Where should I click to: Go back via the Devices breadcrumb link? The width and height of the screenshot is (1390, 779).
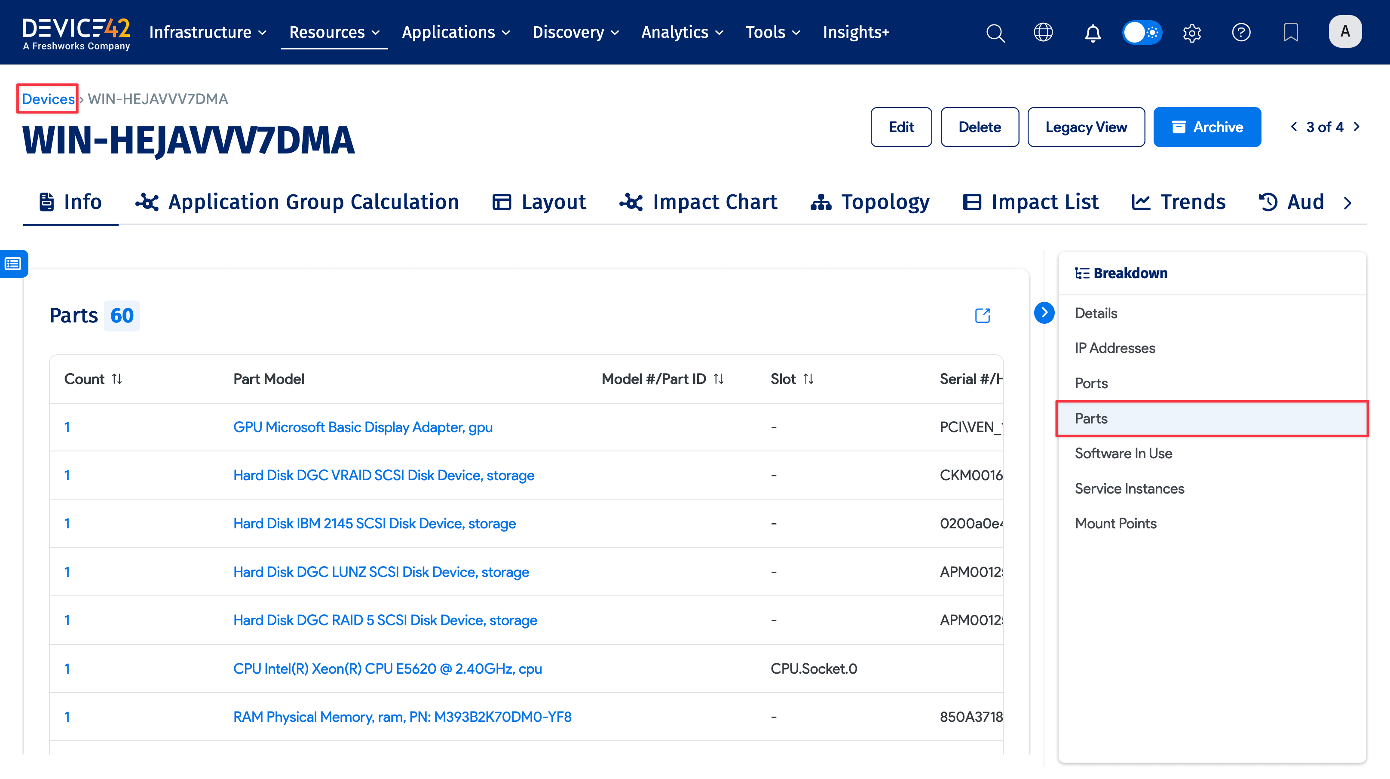point(47,99)
